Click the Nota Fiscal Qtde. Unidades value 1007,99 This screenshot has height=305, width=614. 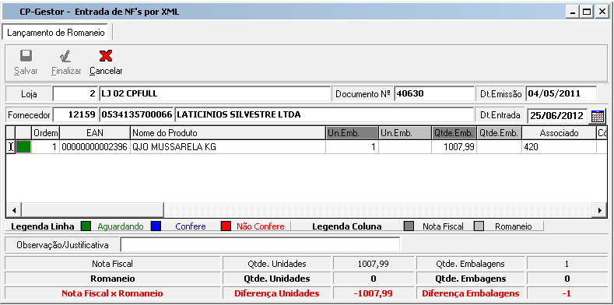374,264
